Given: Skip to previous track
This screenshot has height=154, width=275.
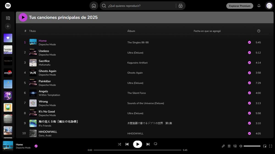Looking at the screenshot, I should click(x=127, y=144).
